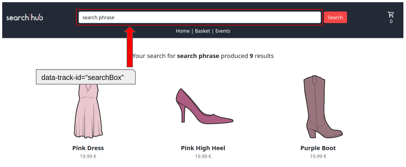Click the 19.99 € price under Pink Dress
406x167 pixels.
tap(88, 156)
